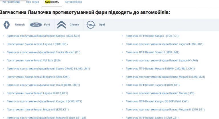Click Renault Scenic II (JM0, JM1) ПТФ link

pos(152,52)
